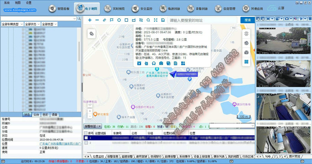Open the 报警标签 dropdown
The height and width of the screenshot is (164, 312).
[x=93, y=126]
